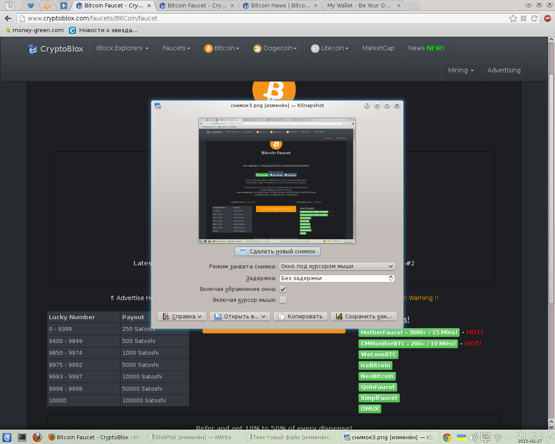Switch to the Bitcoin News tab
The width and height of the screenshot is (555, 444).
pos(281,6)
